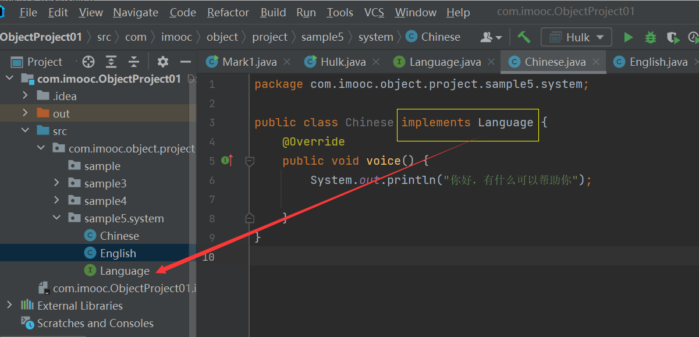This screenshot has height=337, width=699.
Task: Select the Language interface in tree
Action: [125, 271]
